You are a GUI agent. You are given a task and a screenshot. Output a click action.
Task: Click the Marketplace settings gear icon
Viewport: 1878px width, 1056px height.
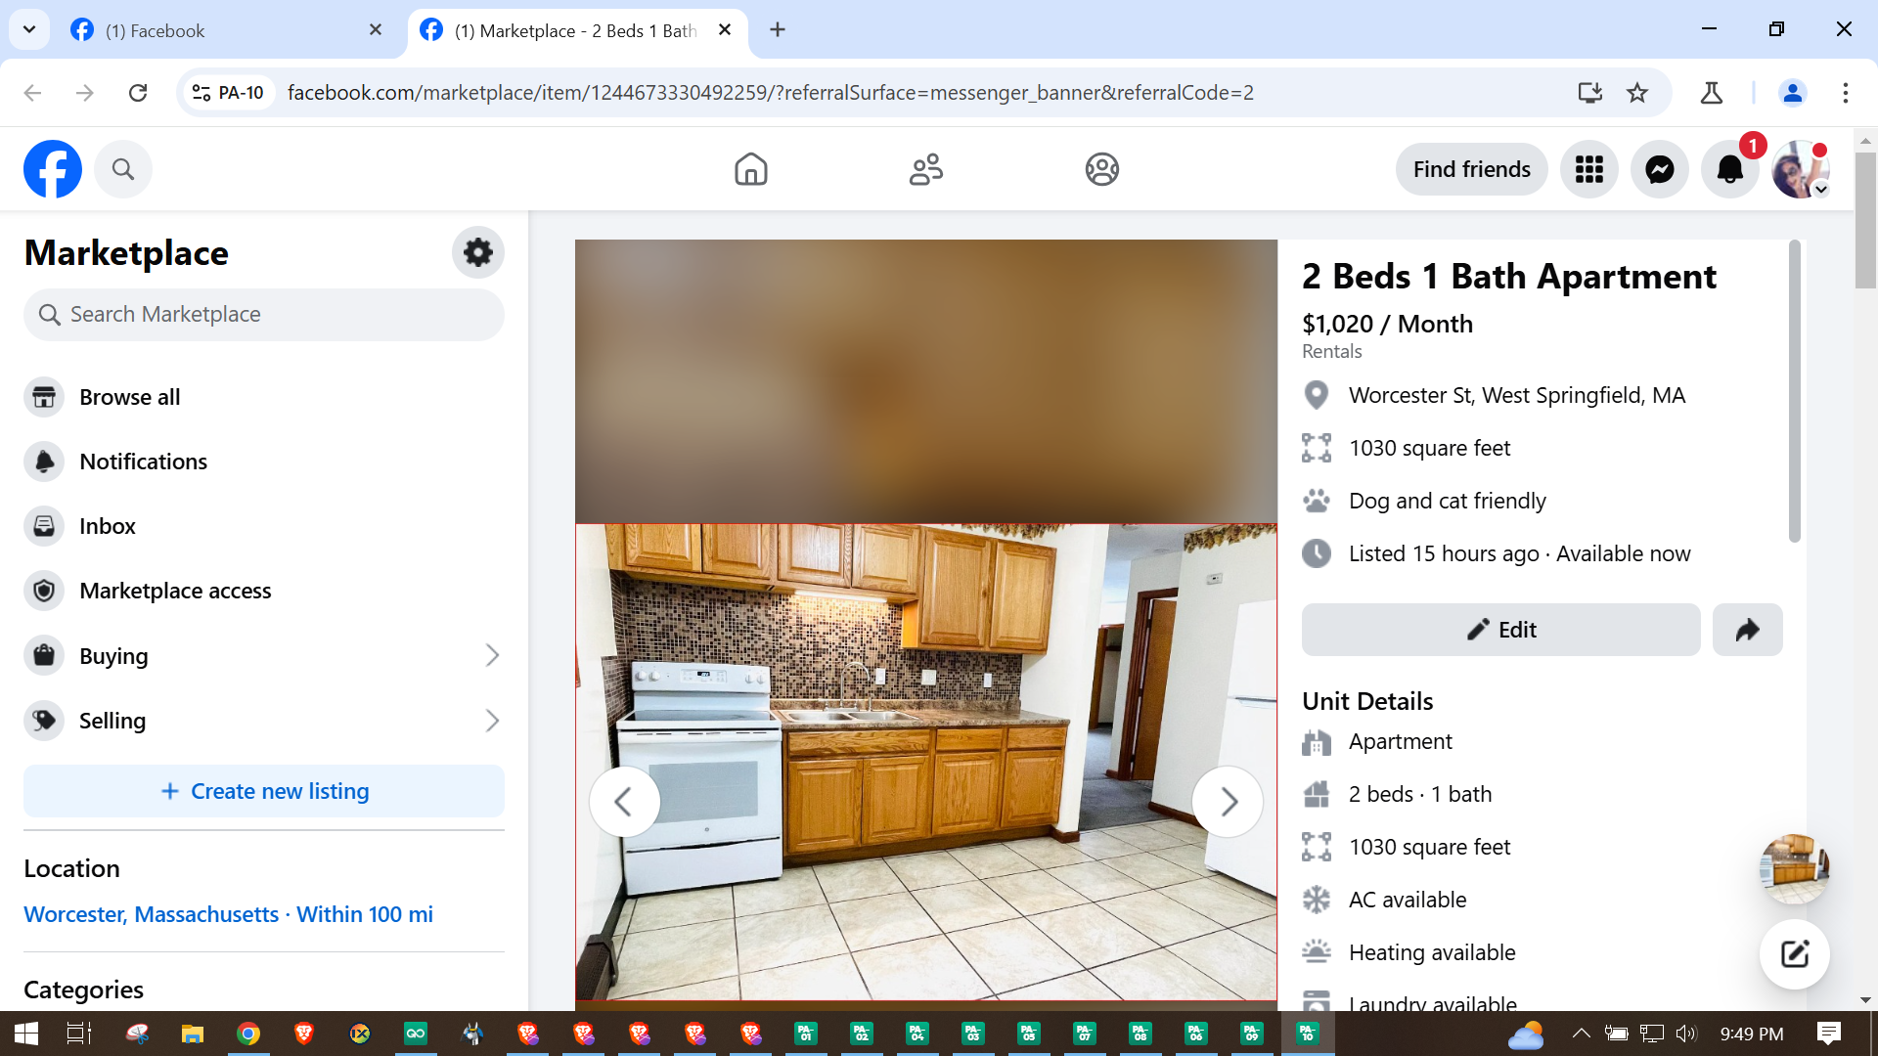(x=477, y=252)
